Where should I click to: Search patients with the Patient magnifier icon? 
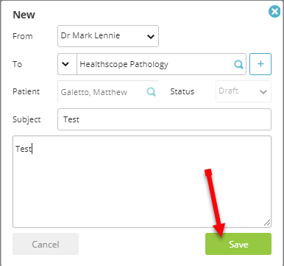pos(151,92)
